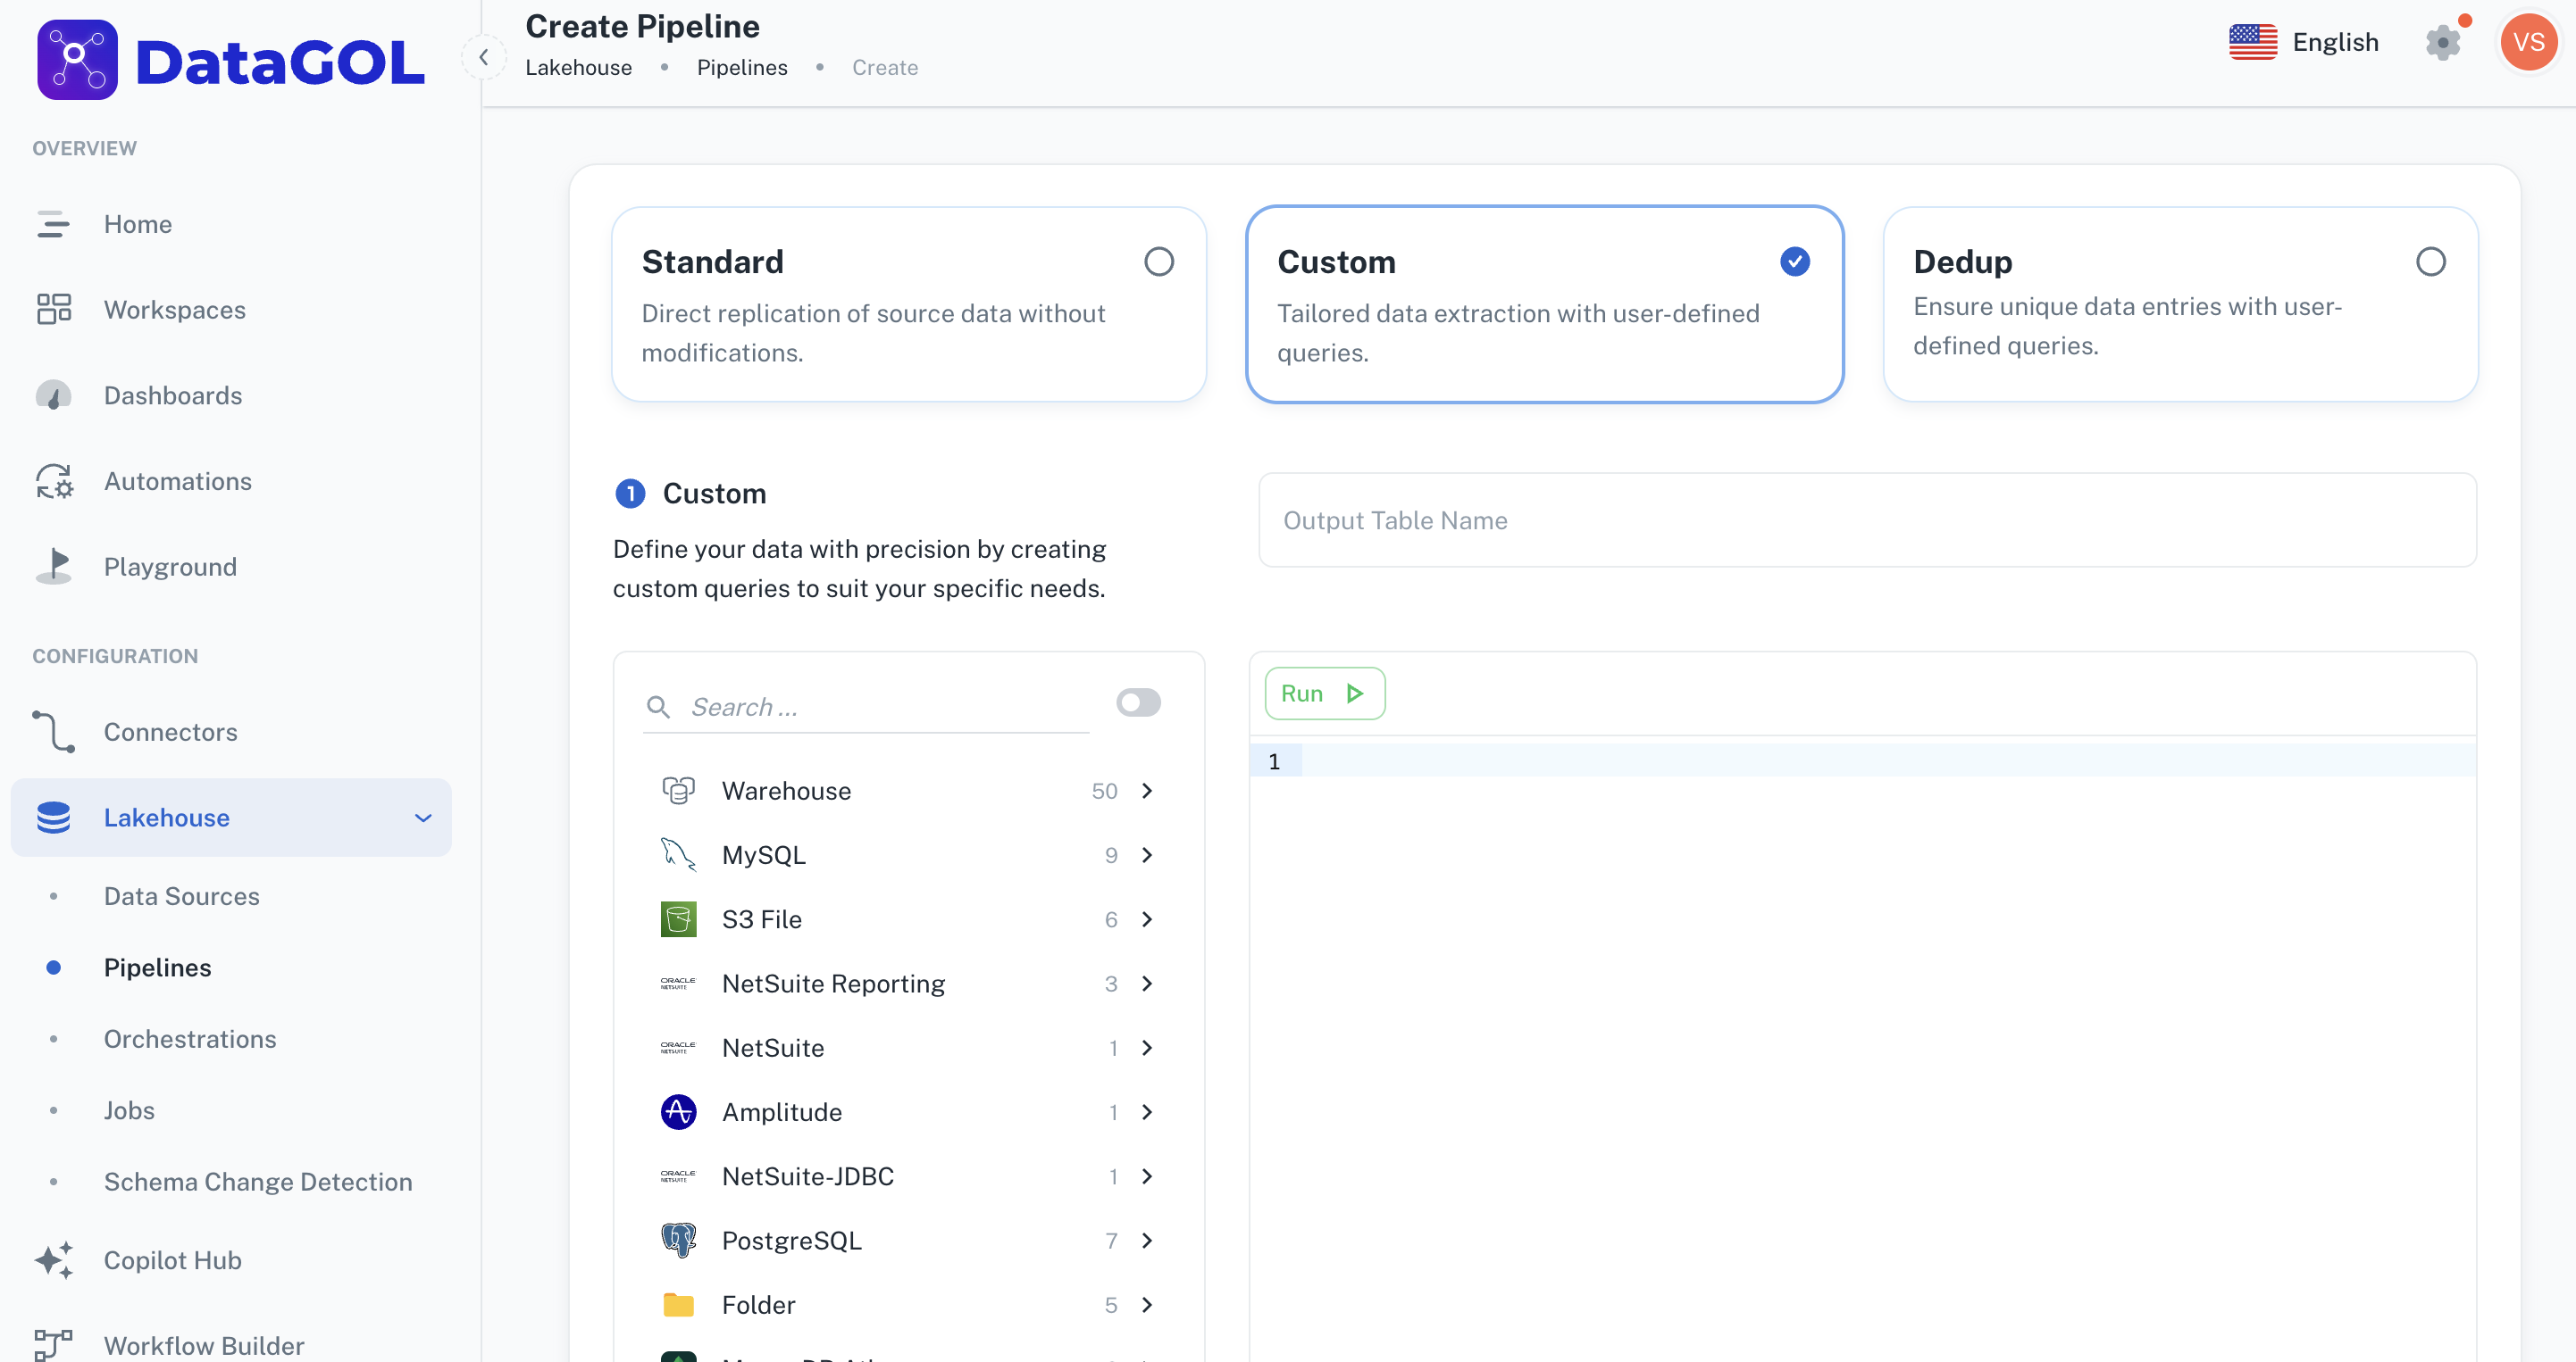Click the Output Table Name field

[1867, 520]
